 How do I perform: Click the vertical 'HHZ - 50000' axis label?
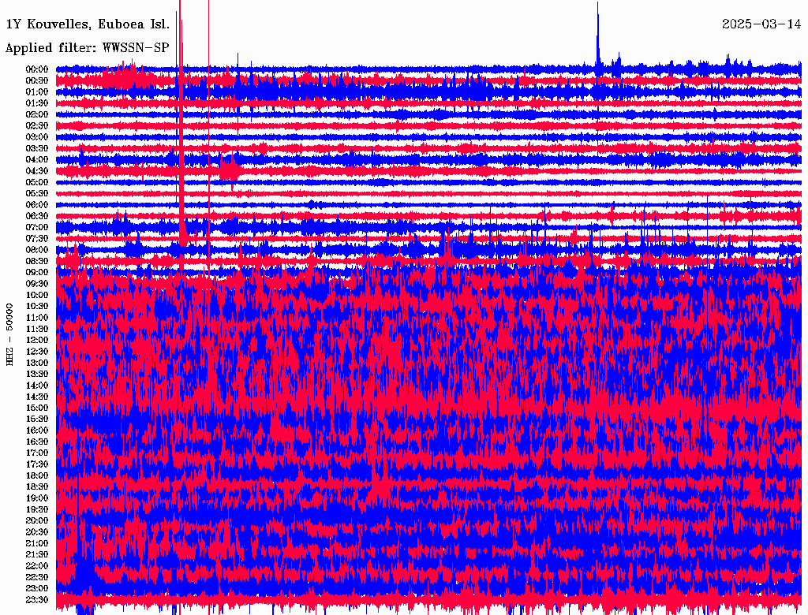10,334
